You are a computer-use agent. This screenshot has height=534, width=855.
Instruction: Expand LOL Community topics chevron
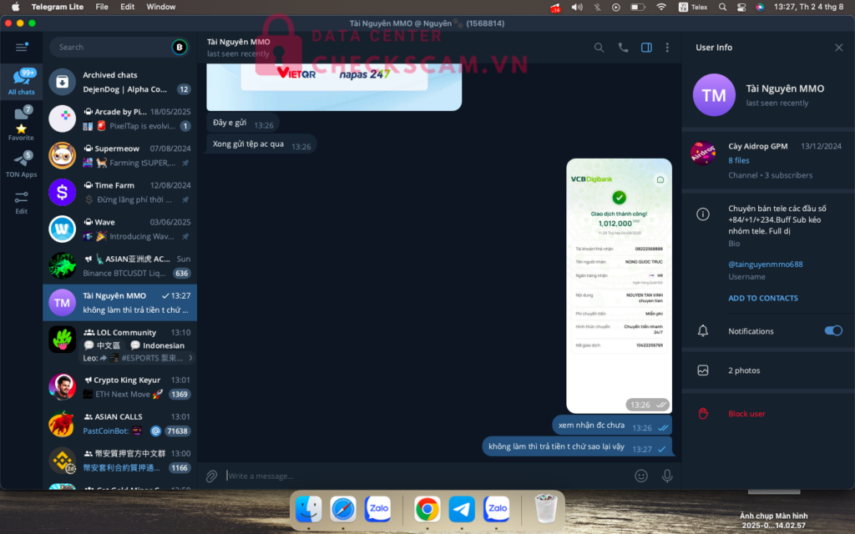(190, 358)
